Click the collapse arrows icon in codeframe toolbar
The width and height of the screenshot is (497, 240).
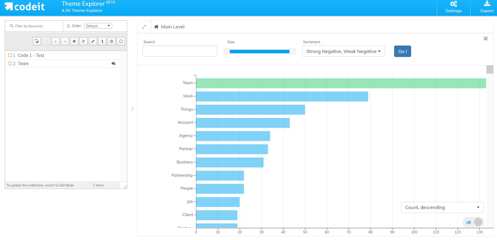click(x=93, y=41)
